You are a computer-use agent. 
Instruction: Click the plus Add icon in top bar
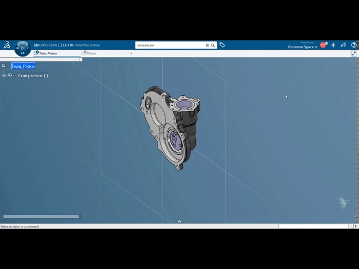[x=333, y=45]
